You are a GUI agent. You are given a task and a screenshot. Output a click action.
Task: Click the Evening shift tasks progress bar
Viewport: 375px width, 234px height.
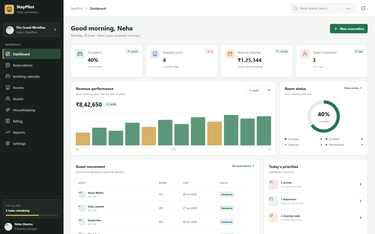32,215
